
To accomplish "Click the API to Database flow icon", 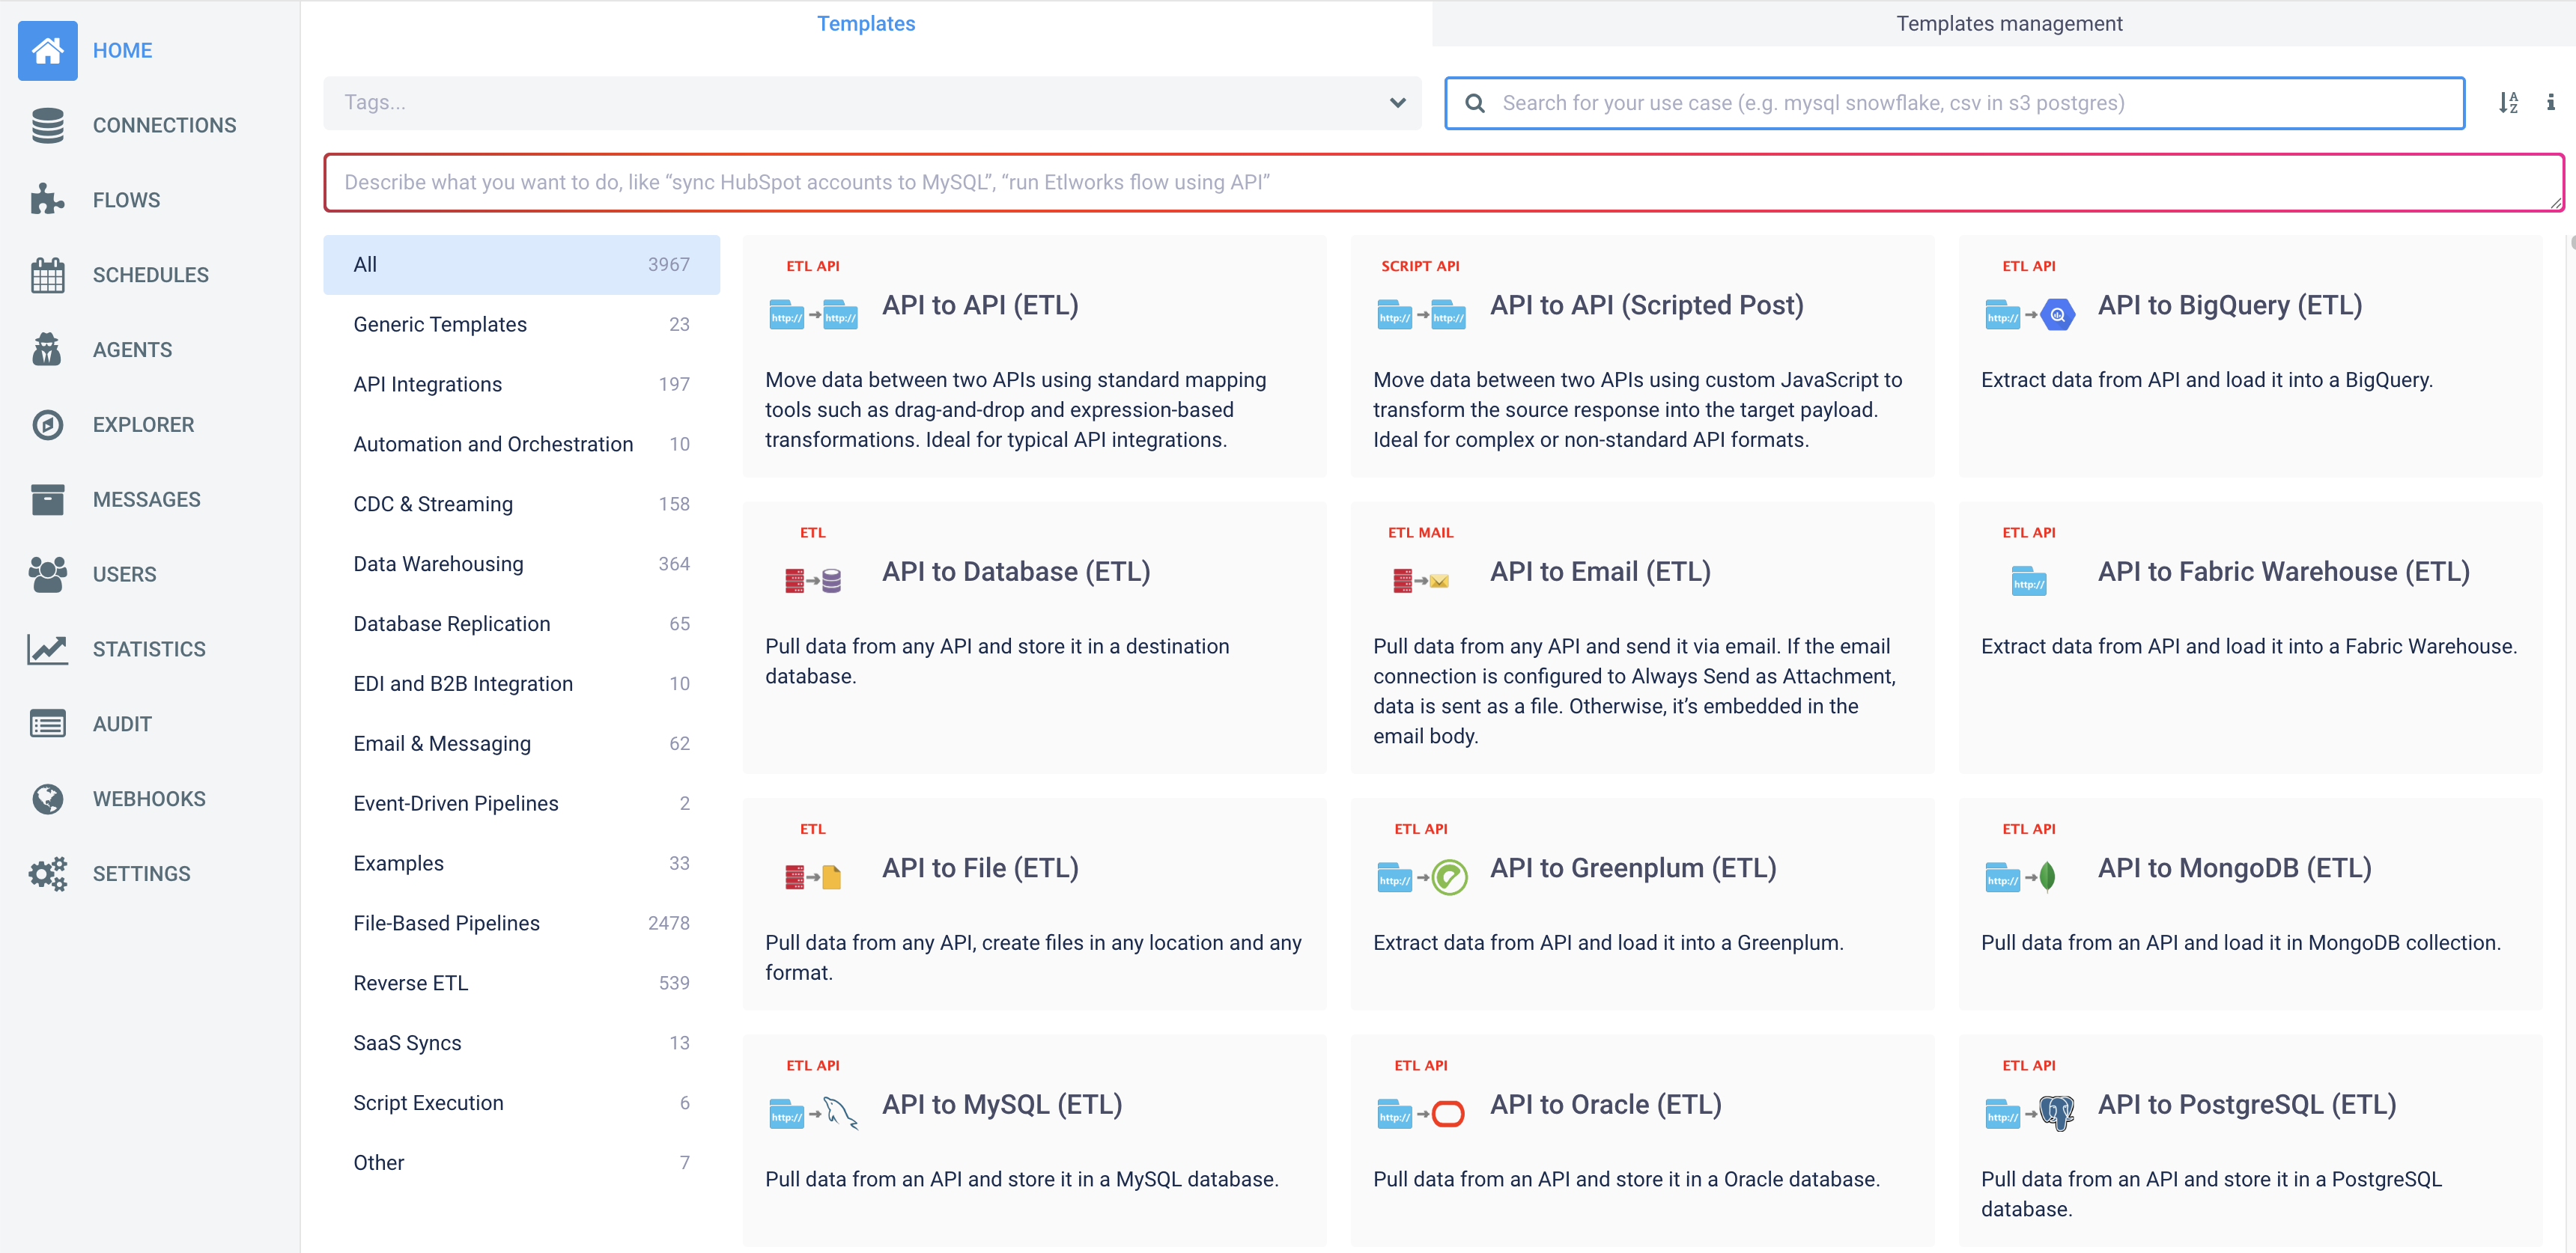I will [x=813, y=581].
